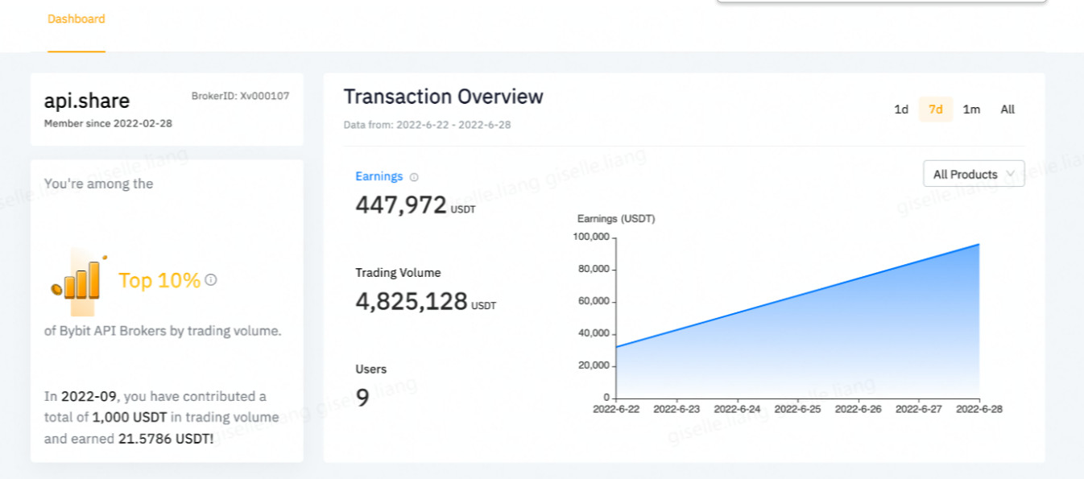Click the chevron arrow in All Products
The image size is (1084, 479).
[x=1011, y=174]
